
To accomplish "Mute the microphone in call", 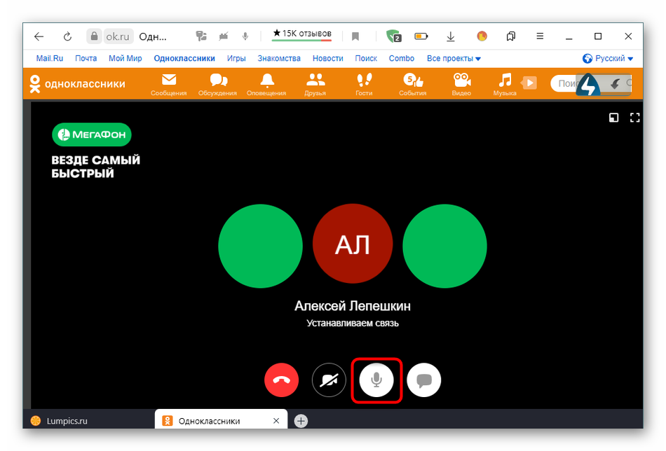I will click(x=376, y=380).
